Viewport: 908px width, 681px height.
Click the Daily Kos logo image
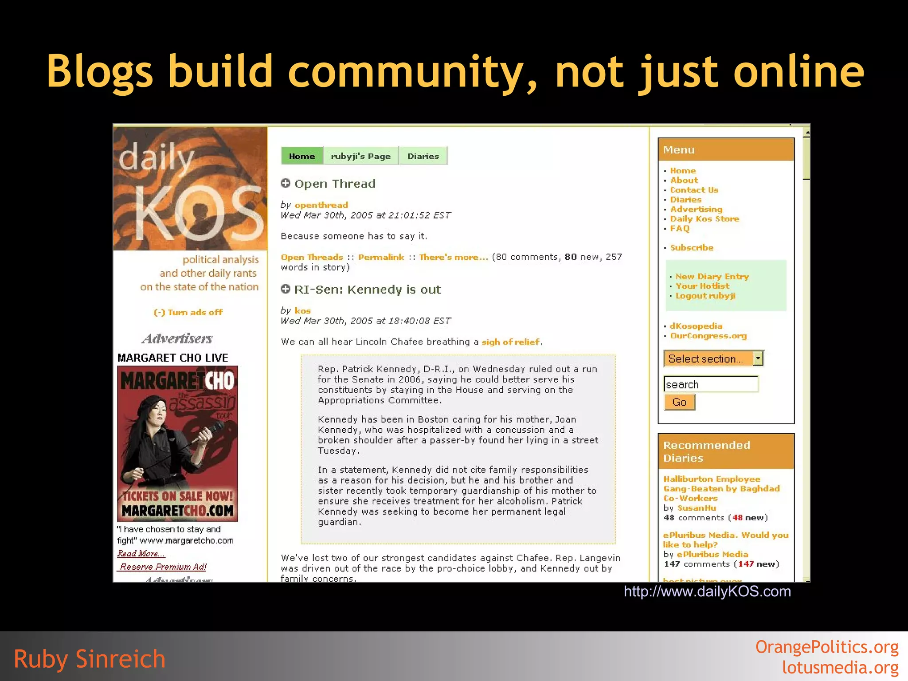point(190,189)
